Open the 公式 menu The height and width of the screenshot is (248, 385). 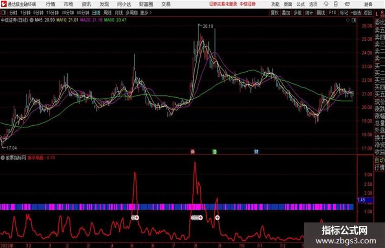pyautogui.click(x=301, y=4)
